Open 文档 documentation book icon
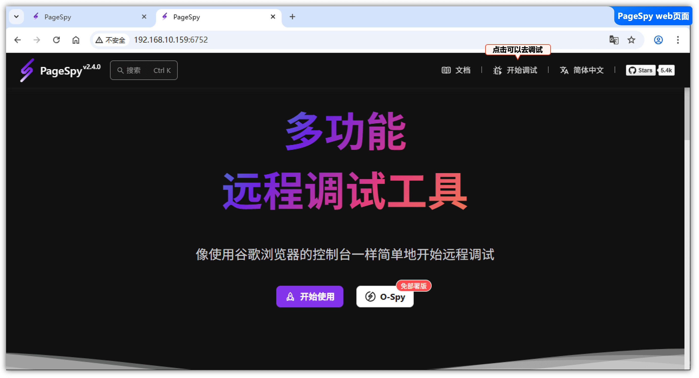The image size is (699, 378). click(446, 70)
